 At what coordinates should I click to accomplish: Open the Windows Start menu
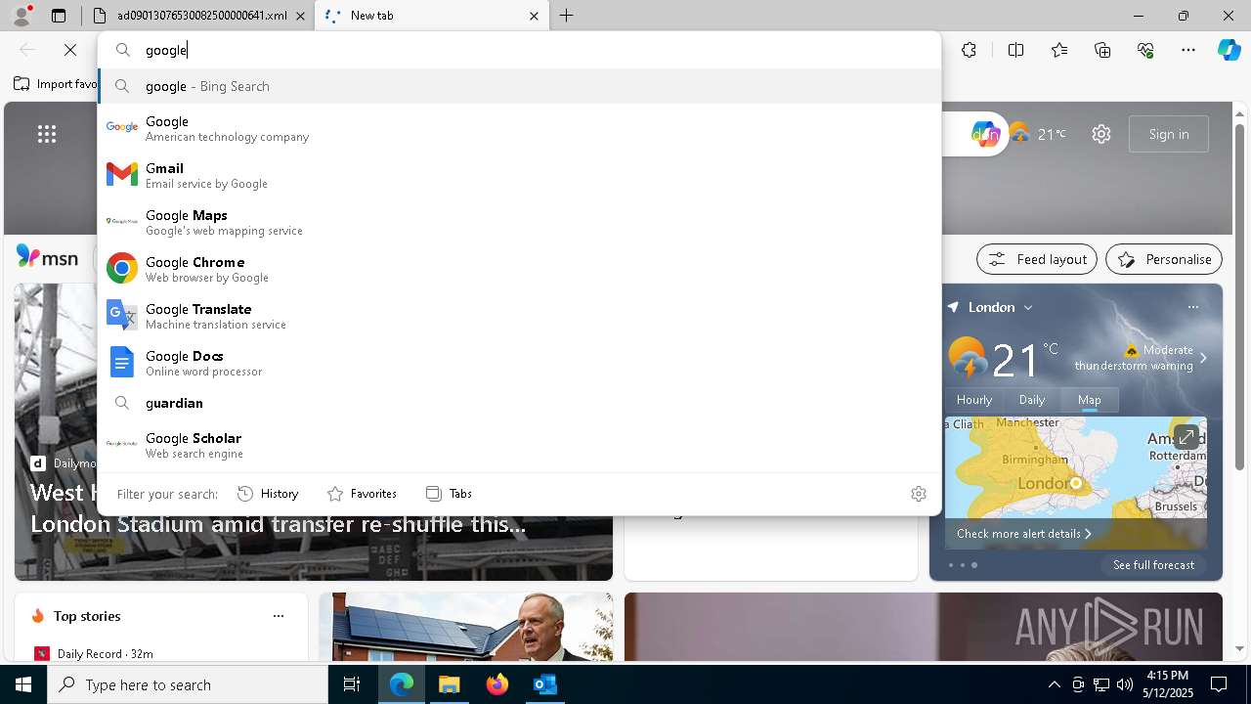tap(23, 684)
